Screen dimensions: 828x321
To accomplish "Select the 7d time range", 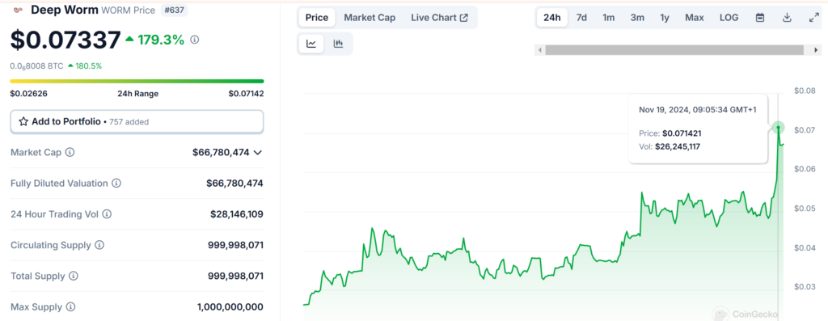I will 581,18.
